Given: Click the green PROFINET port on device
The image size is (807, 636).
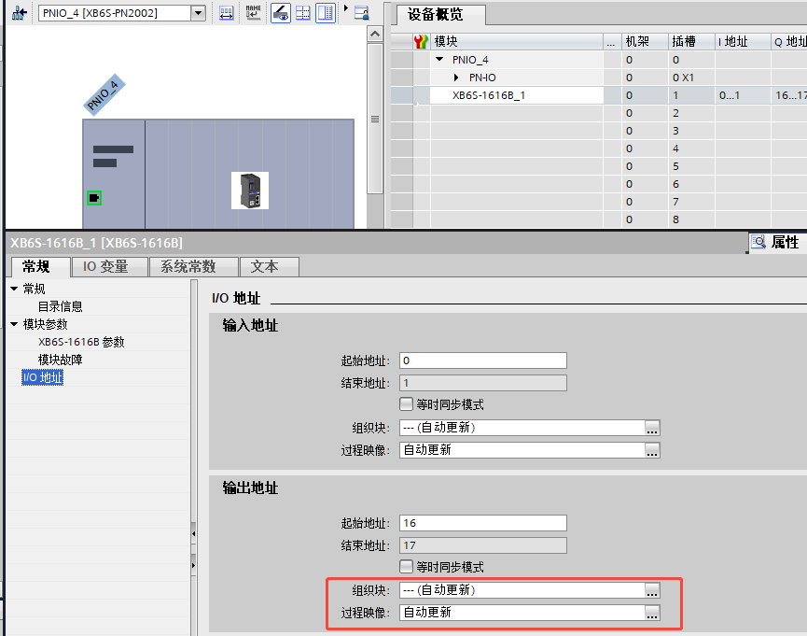Looking at the screenshot, I should click(x=93, y=198).
